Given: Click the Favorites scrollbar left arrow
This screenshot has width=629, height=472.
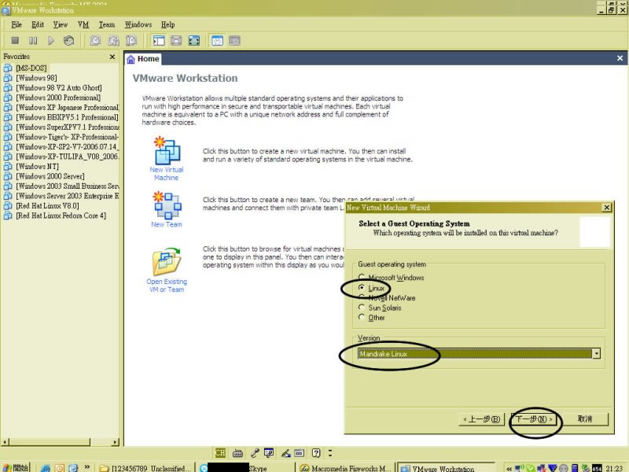Looking at the screenshot, I should tap(5, 442).
